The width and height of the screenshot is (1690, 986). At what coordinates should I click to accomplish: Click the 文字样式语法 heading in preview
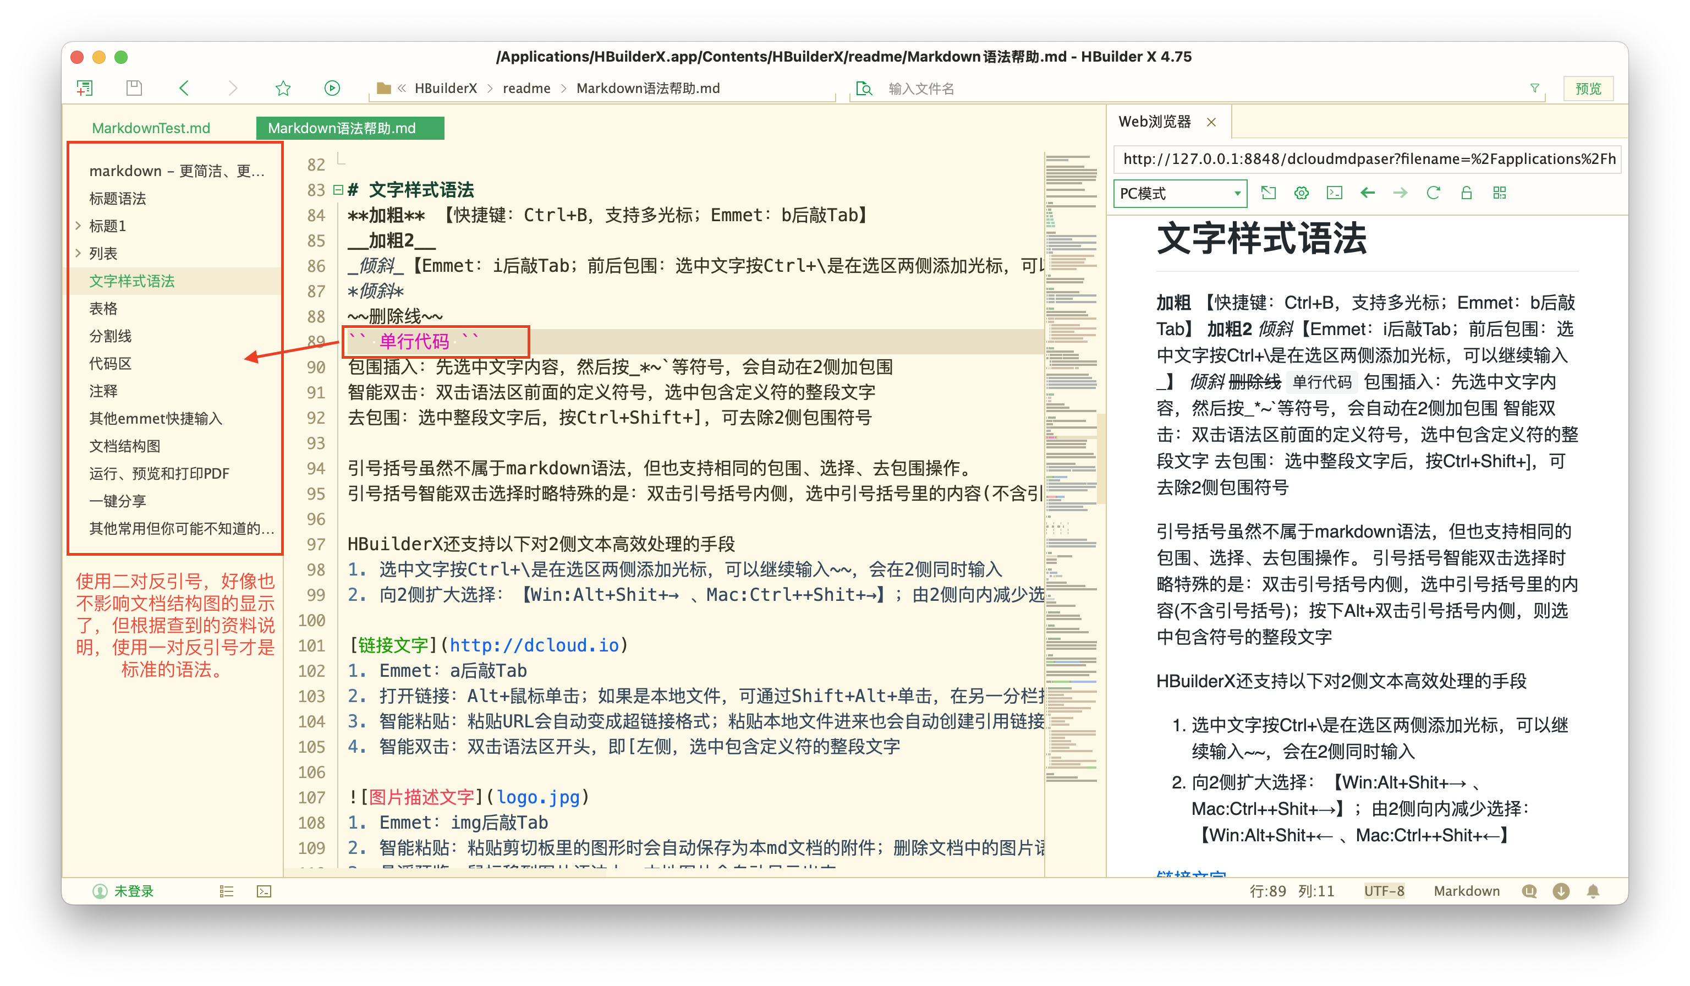tap(1261, 238)
